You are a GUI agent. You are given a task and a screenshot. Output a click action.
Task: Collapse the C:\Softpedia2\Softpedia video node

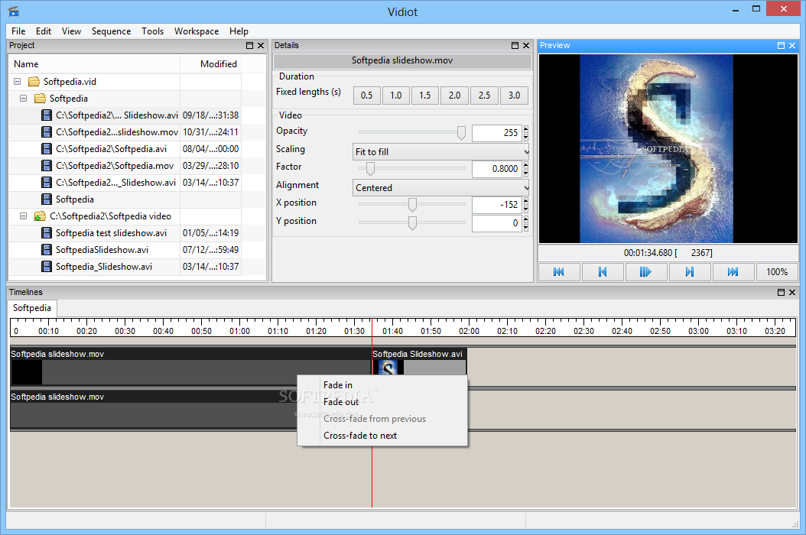23,216
